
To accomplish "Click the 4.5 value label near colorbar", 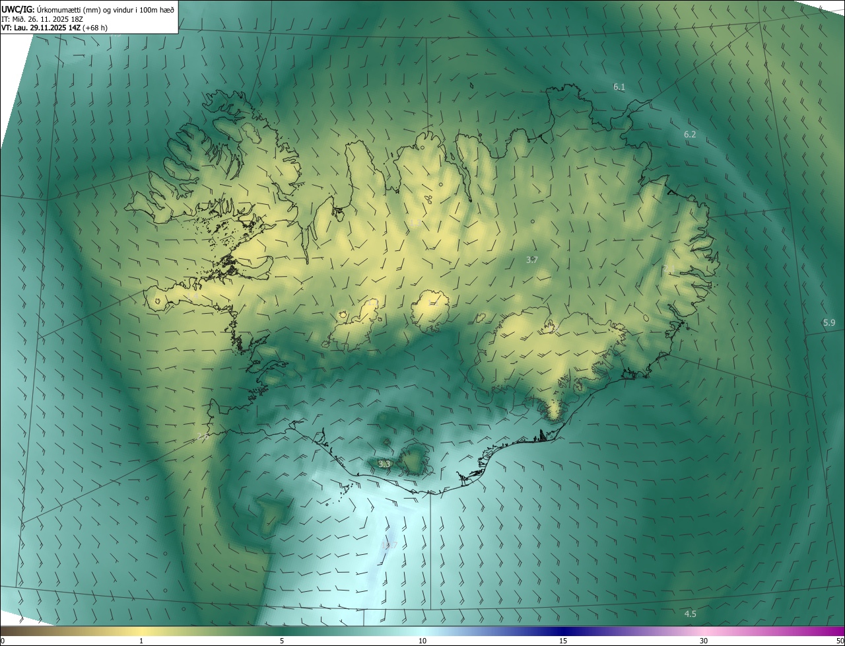I will tap(690, 614).
